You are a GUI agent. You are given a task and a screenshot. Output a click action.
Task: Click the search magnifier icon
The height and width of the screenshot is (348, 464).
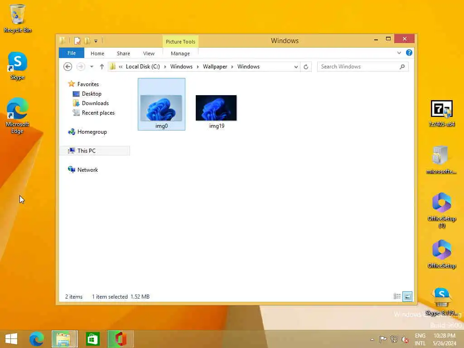pos(402,67)
